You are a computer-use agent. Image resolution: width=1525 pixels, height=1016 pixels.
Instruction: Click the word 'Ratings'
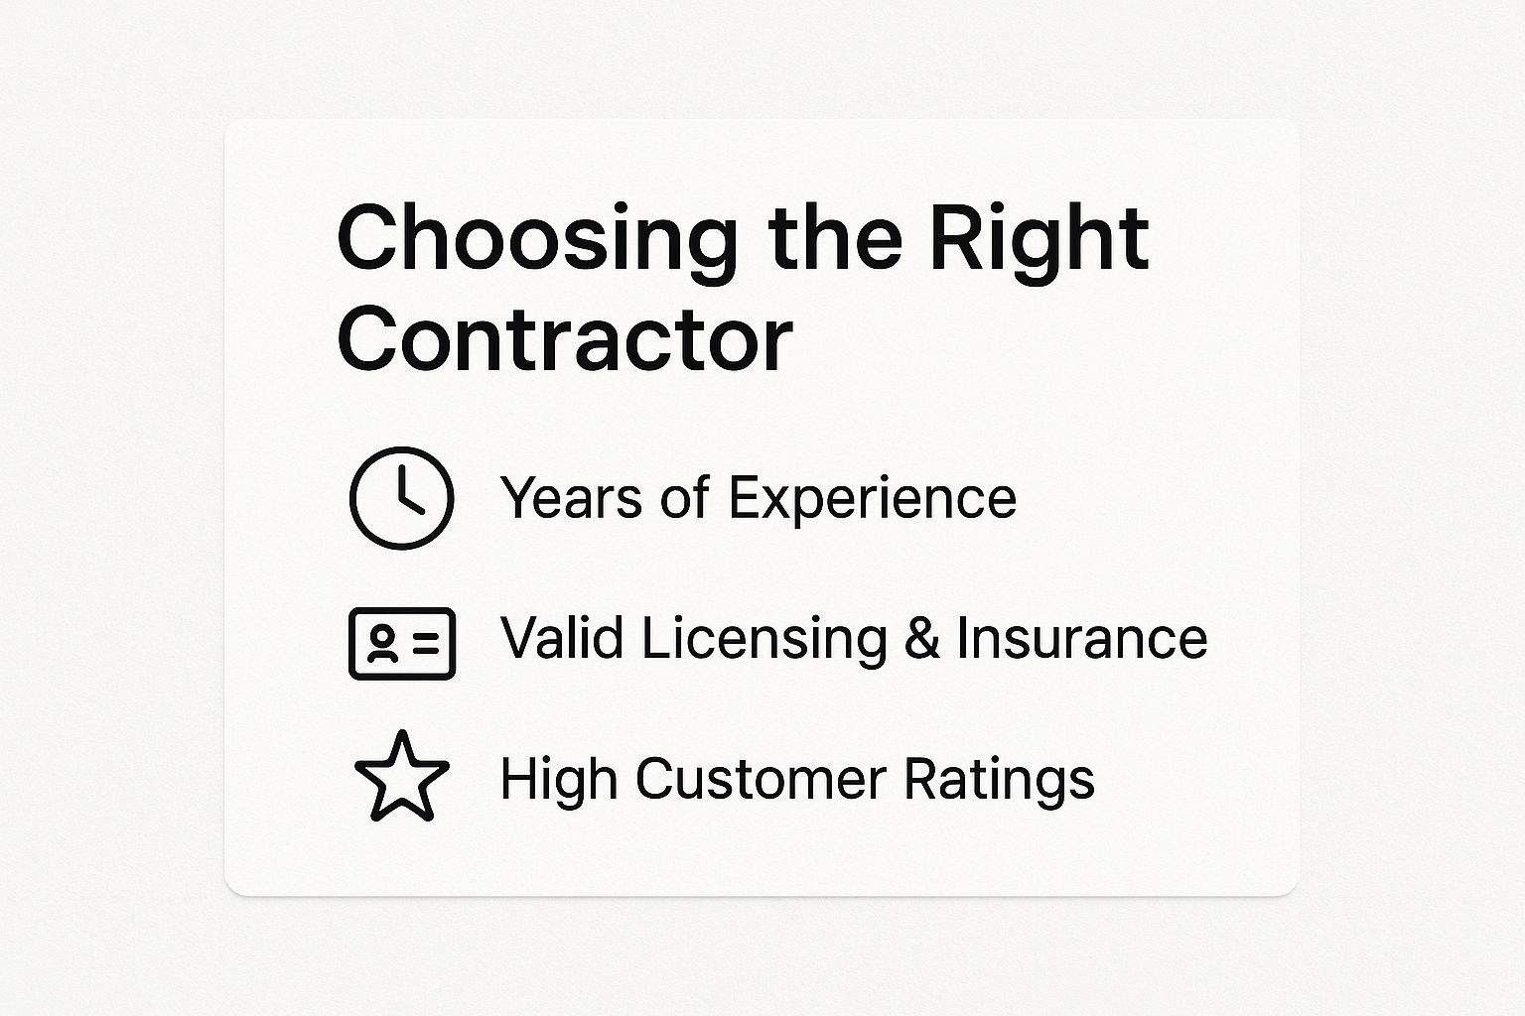click(x=999, y=778)
